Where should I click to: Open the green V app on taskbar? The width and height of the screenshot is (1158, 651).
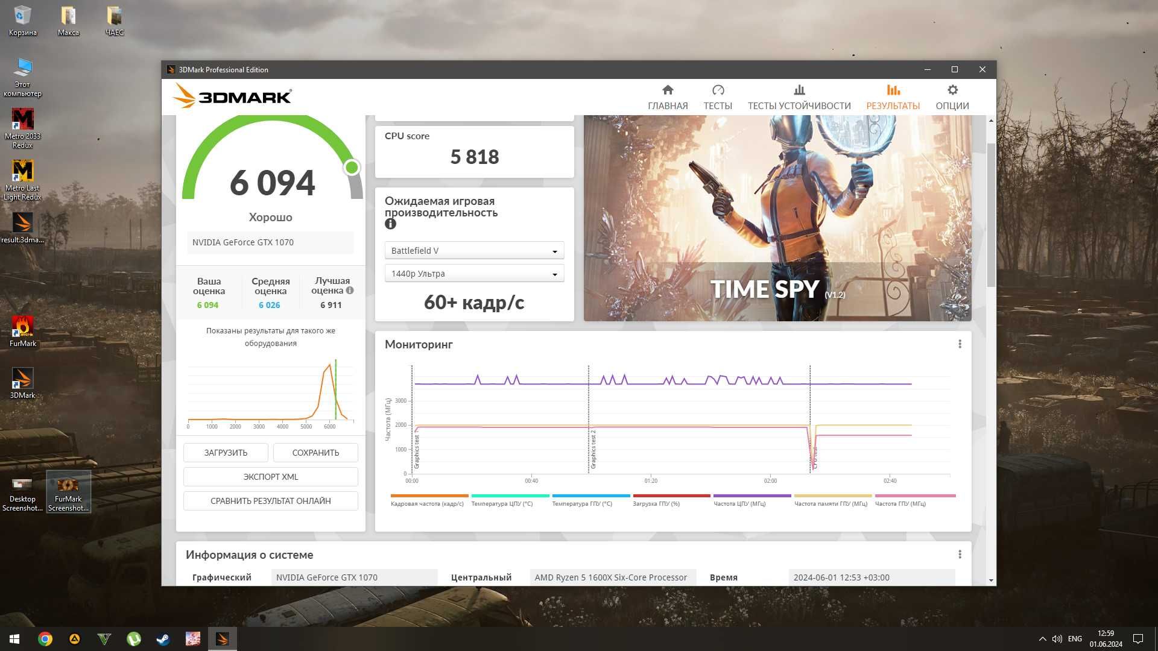click(x=104, y=639)
